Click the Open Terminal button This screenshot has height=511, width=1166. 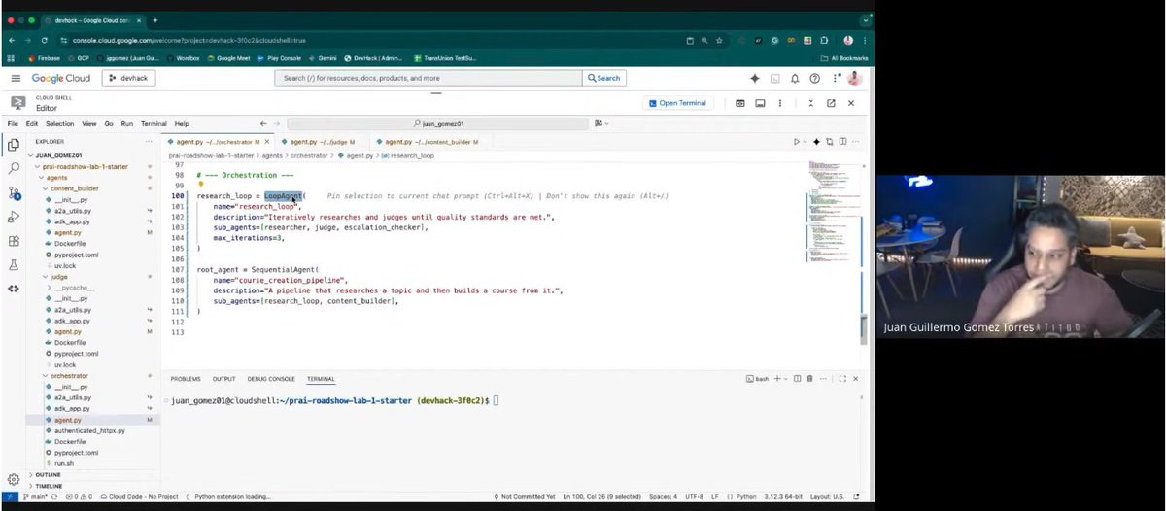point(678,103)
